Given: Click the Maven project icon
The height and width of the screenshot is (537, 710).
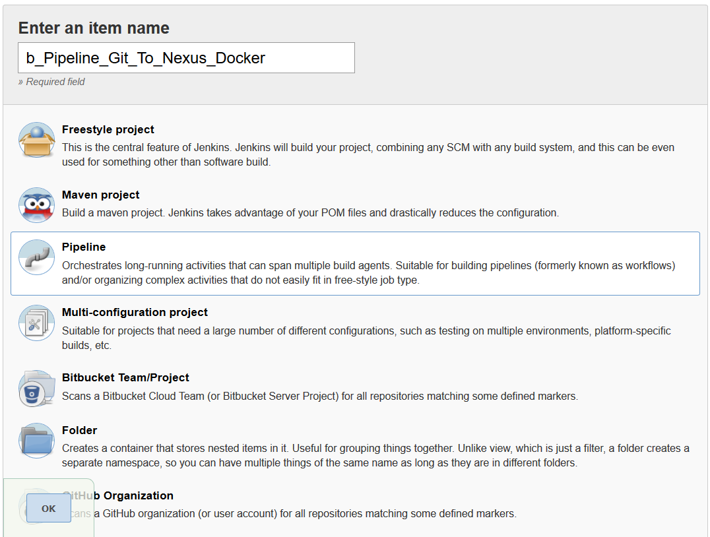Looking at the screenshot, I should click(x=36, y=205).
